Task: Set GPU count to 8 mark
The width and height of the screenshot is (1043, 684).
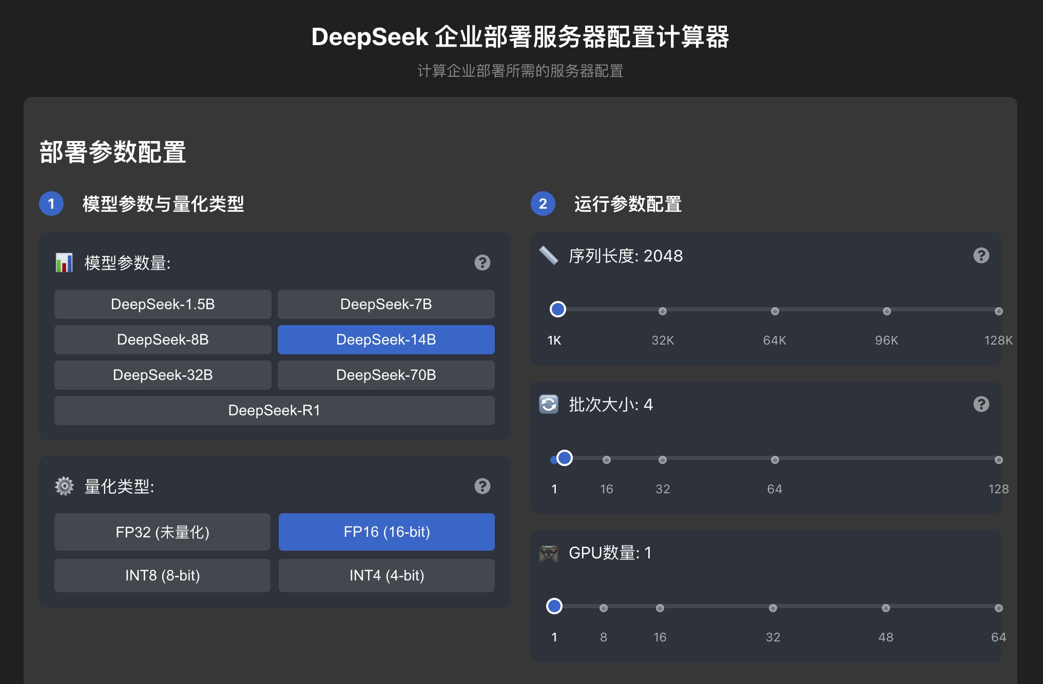Action: (x=603, y=608)
